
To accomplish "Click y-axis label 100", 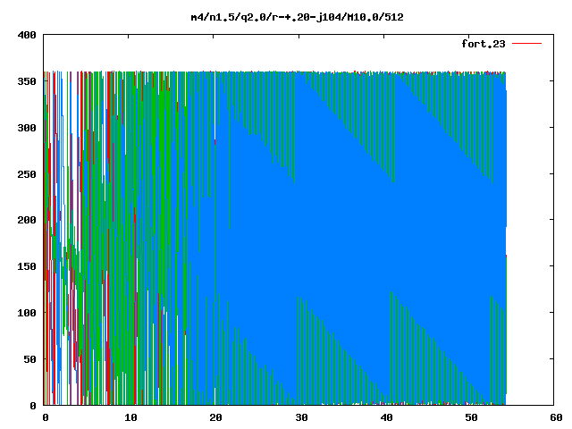I will point(27,313).
